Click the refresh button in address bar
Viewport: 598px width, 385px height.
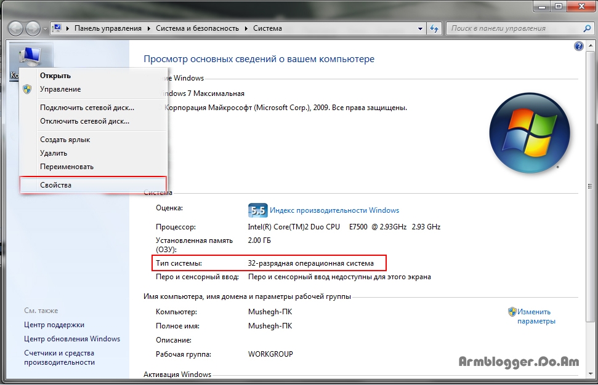(434, 28)
